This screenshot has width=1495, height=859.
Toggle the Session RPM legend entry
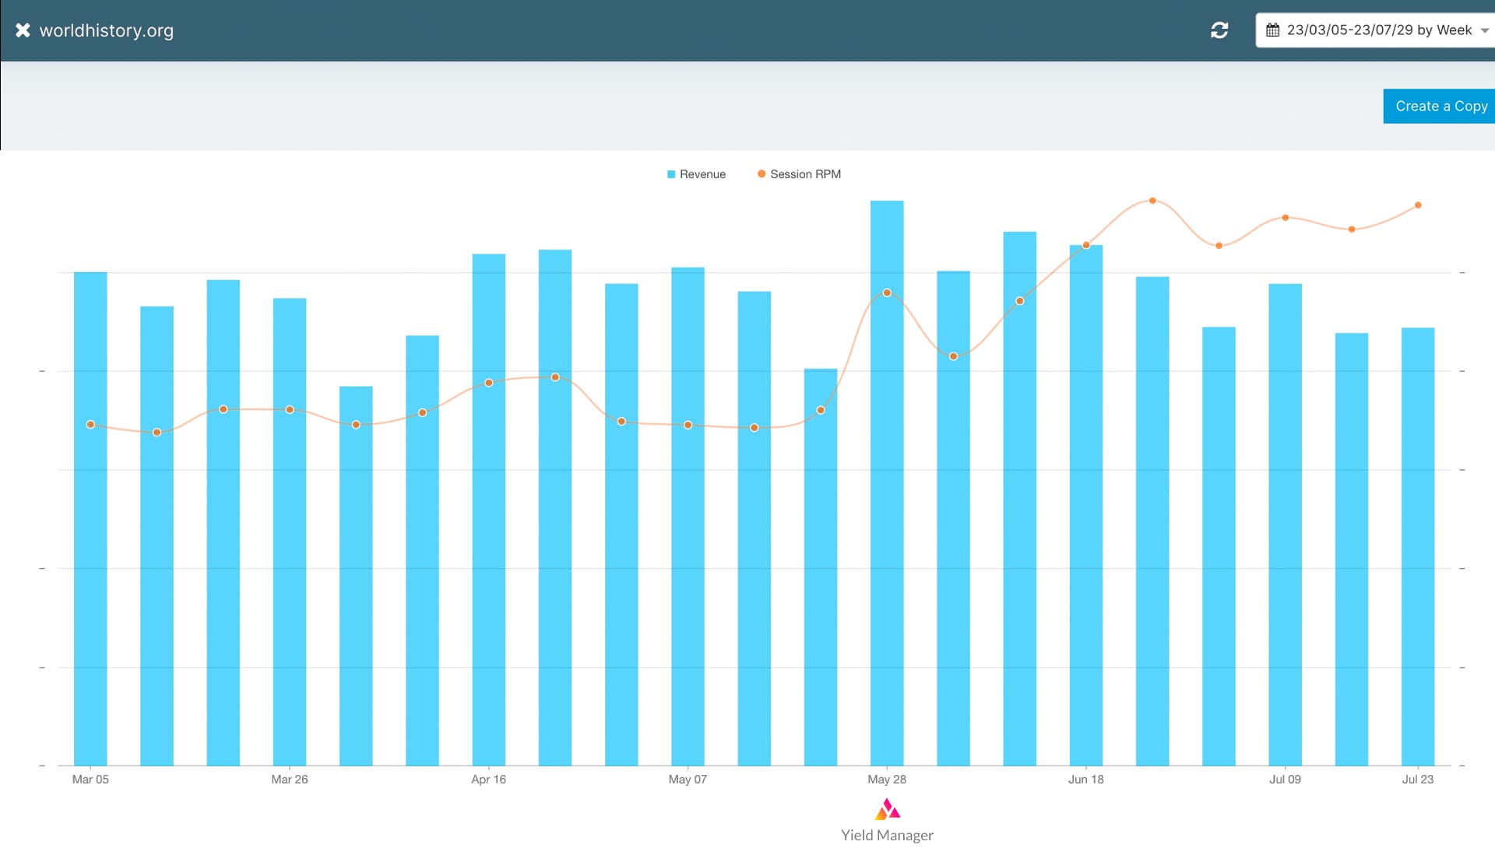[799, 174]
